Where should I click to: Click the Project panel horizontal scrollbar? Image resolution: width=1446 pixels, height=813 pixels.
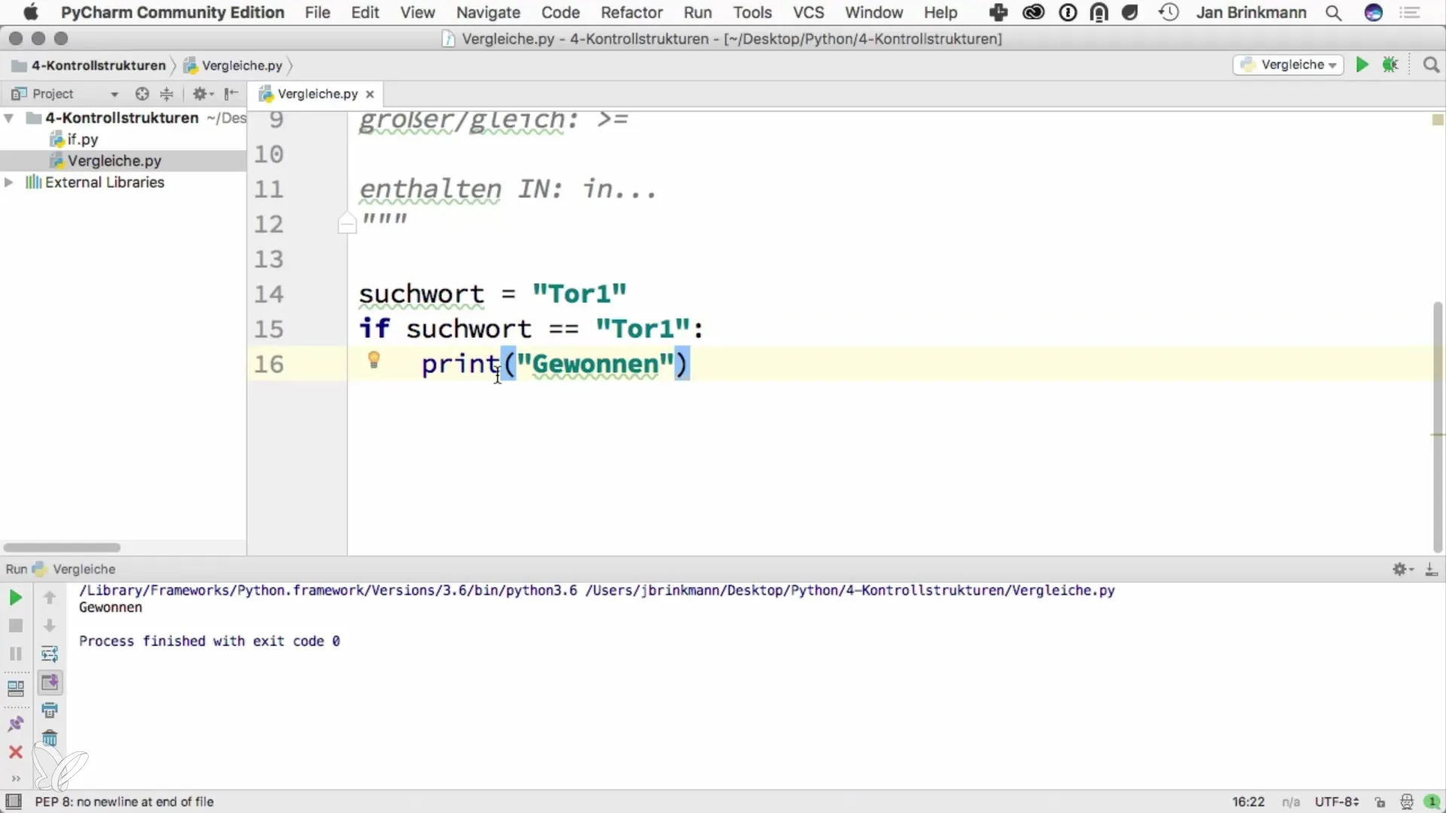[62, 547]
